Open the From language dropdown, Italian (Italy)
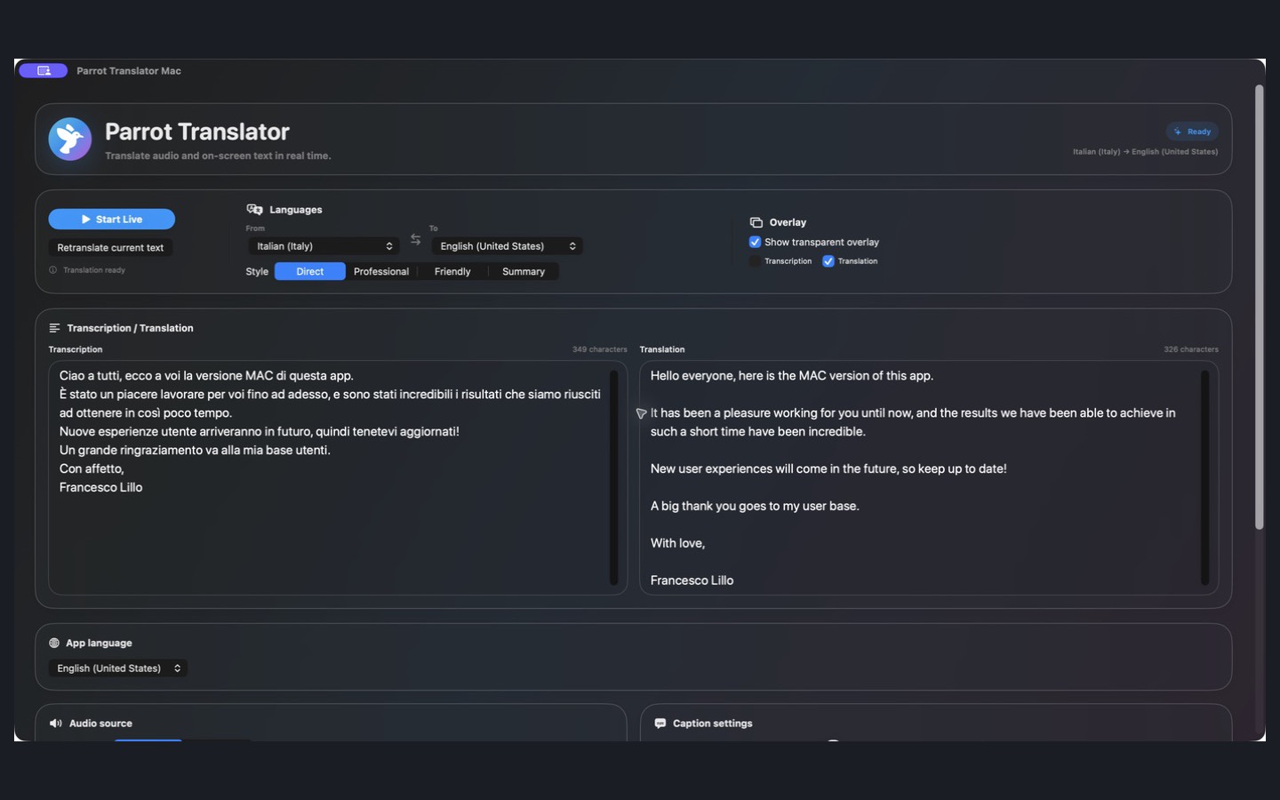The image size is (1280, 800). tap(323, 246)
